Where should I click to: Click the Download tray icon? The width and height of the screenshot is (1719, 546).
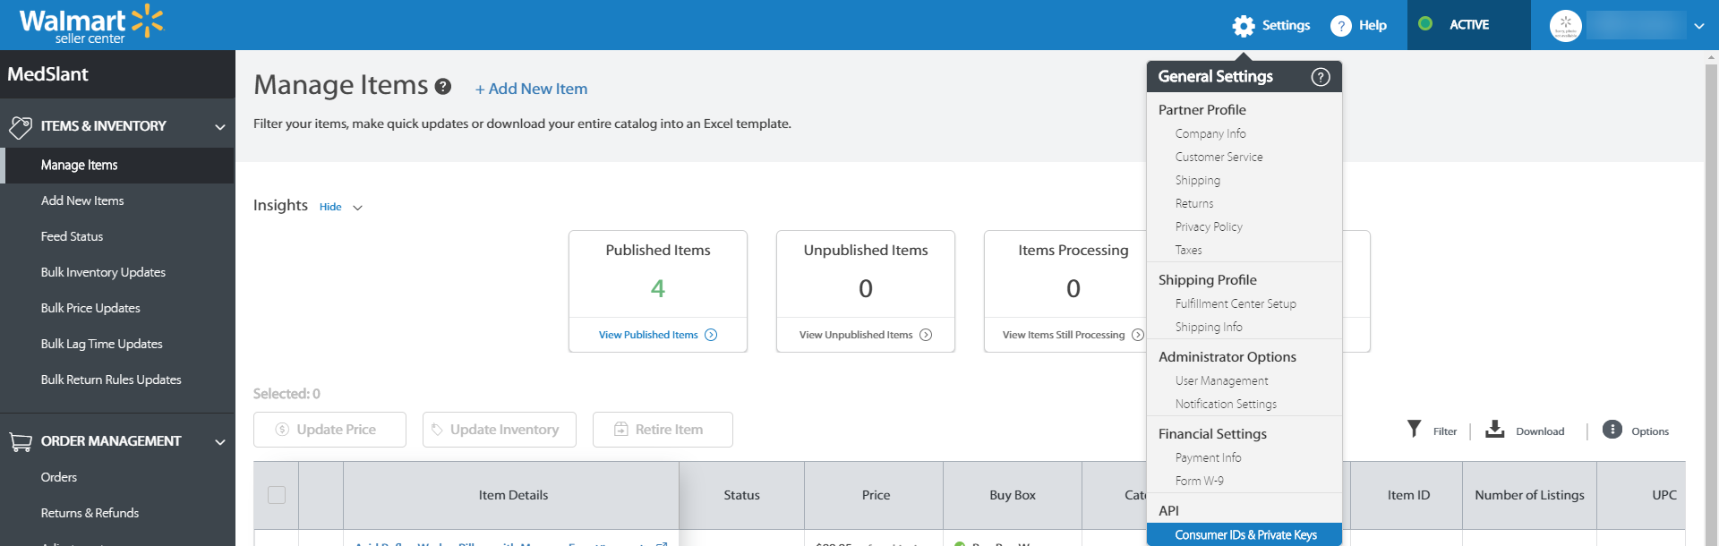point(1494,429)
